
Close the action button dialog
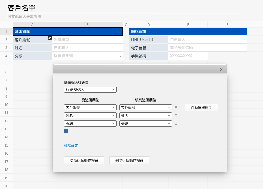[222, 69]
